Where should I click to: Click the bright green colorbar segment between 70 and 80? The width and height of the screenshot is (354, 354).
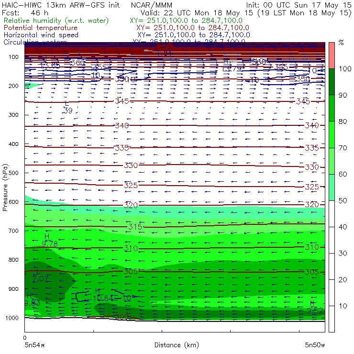[332, 134]
